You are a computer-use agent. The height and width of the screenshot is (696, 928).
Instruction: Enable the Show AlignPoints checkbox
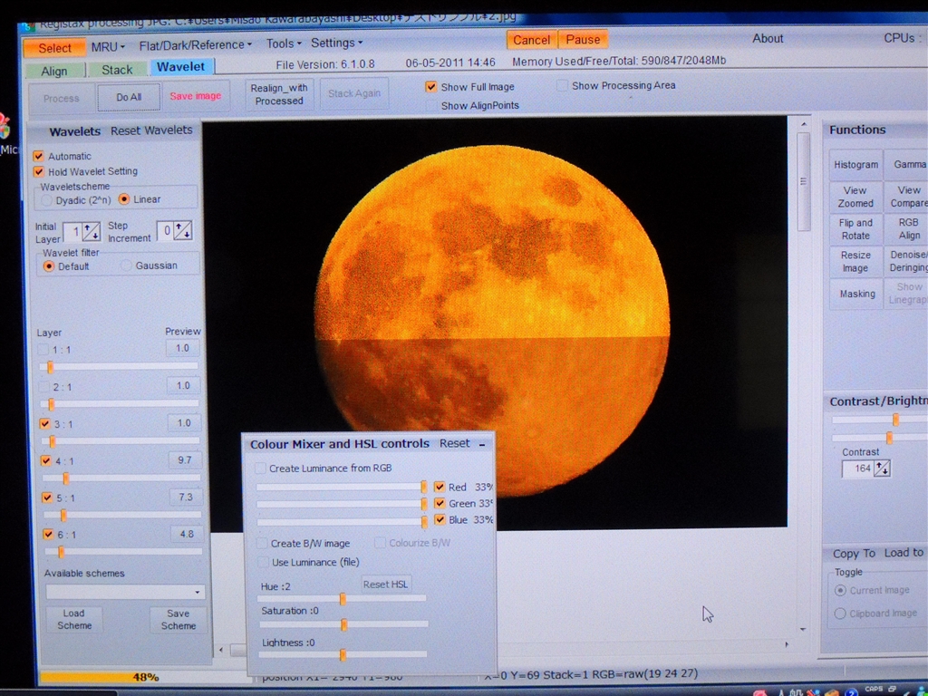[x=431, y=106]
